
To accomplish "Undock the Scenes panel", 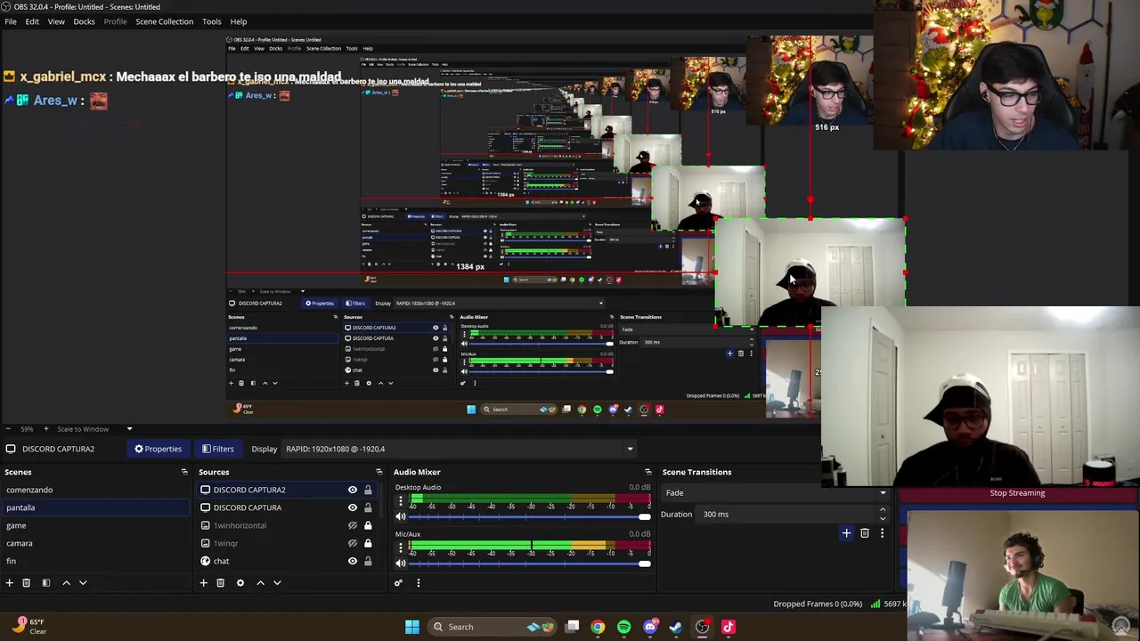I will (x=184, y=472).
